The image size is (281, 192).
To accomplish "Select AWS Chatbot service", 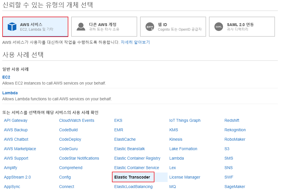I will pos(16,139).
